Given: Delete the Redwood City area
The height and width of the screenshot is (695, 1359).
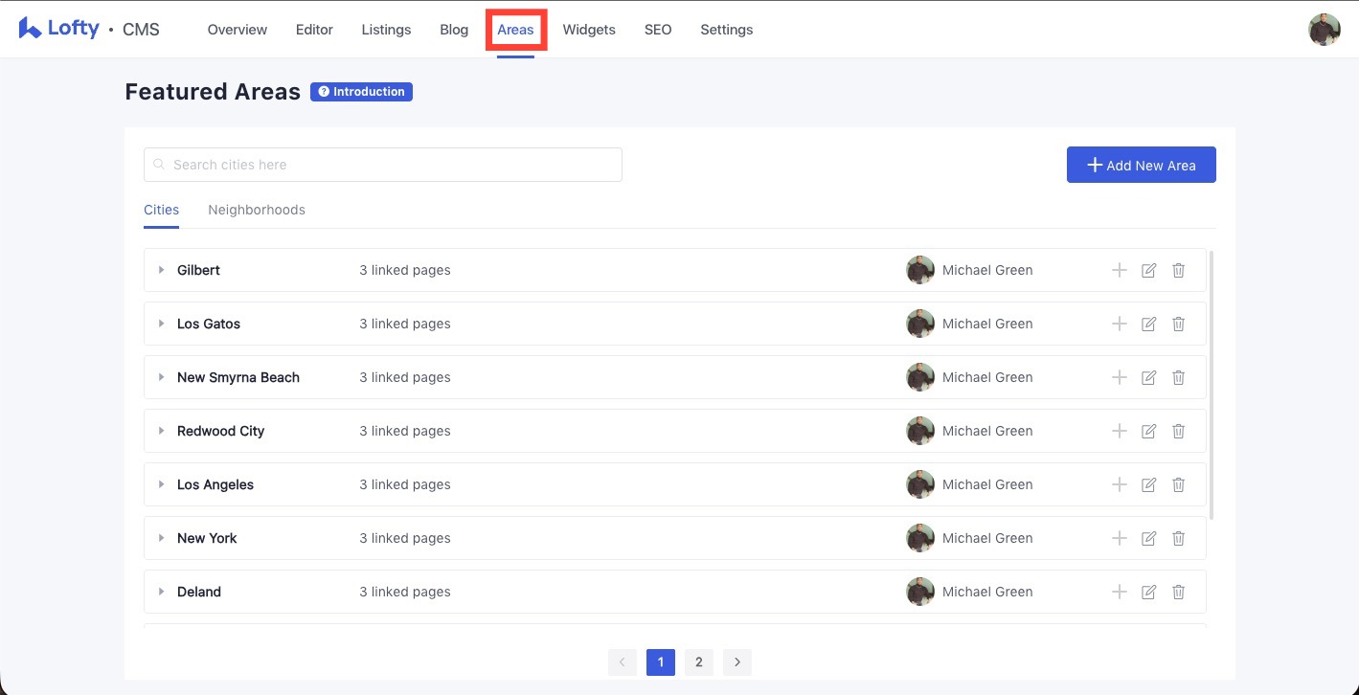Looking at the screenshot, I should click(1178, 431).
